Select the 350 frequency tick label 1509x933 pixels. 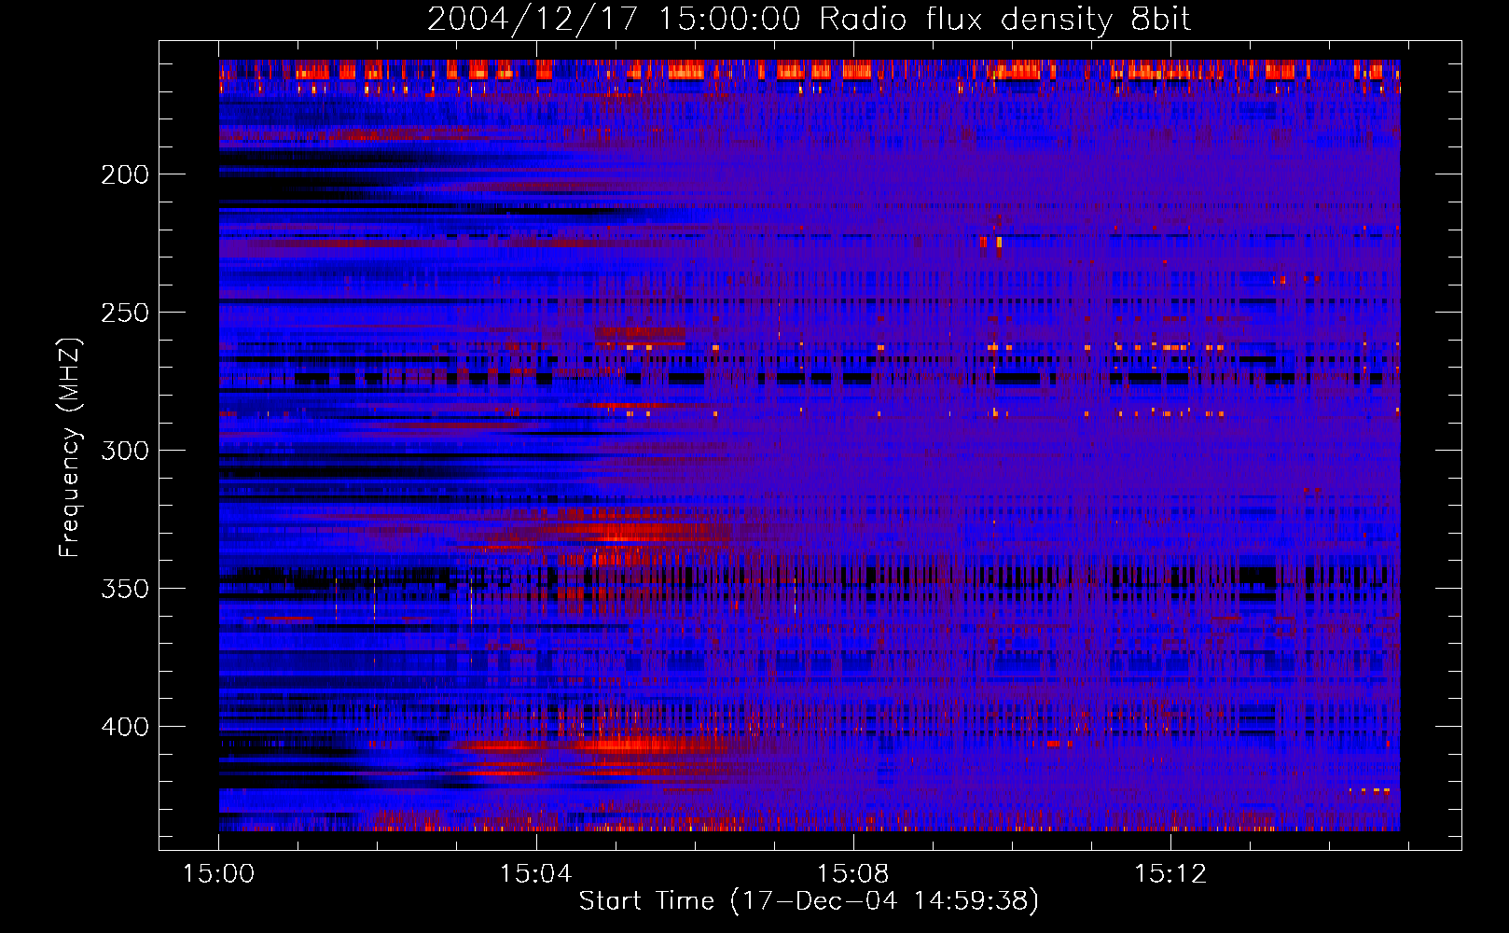pos(125,589)
